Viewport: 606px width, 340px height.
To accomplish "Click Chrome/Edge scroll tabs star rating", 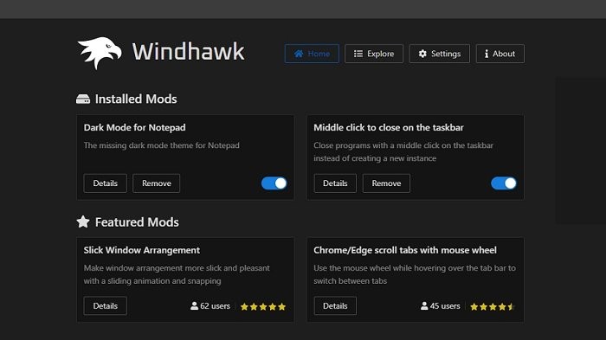I will (493, 307).
